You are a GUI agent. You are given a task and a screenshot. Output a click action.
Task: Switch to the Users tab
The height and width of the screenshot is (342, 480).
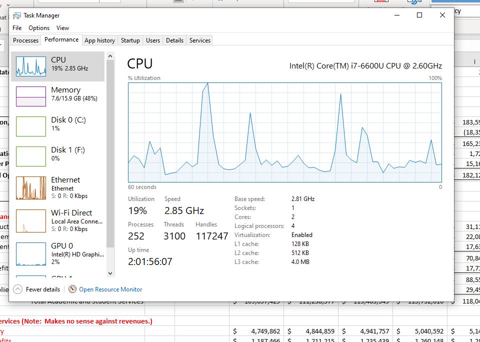tap(153, 40)
